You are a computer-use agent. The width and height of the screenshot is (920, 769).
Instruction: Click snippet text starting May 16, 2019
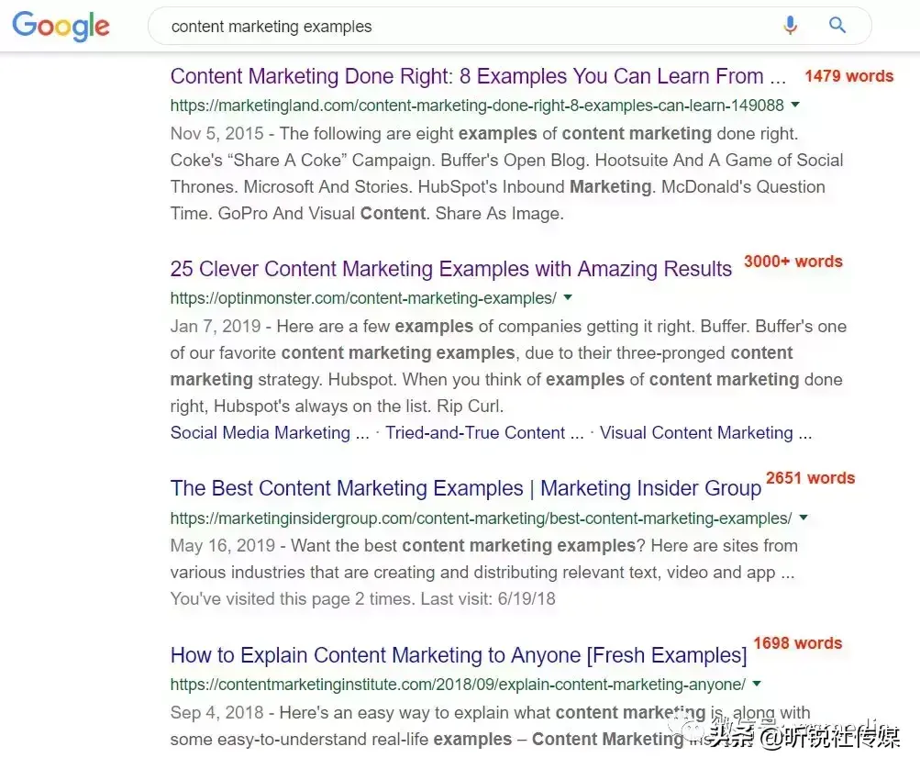484,559
